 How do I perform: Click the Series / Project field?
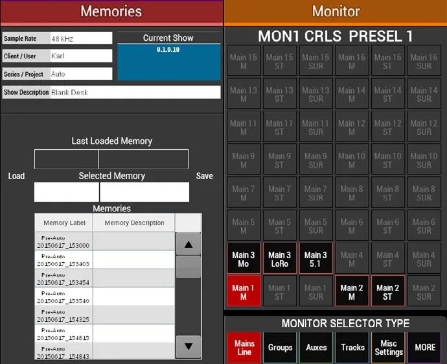[x=81, y=74]
